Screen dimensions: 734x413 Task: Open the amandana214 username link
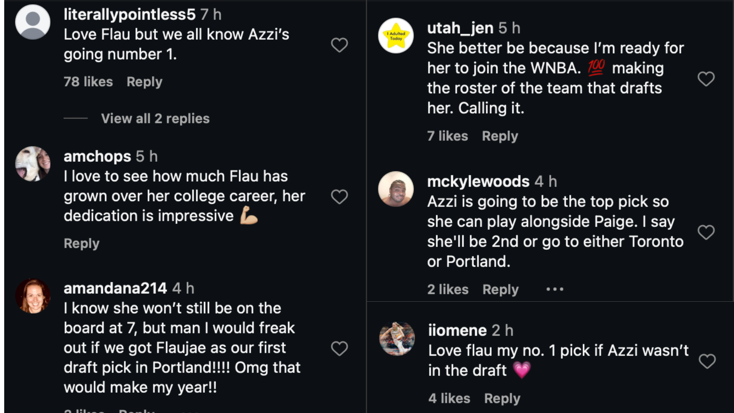point(115,288)
